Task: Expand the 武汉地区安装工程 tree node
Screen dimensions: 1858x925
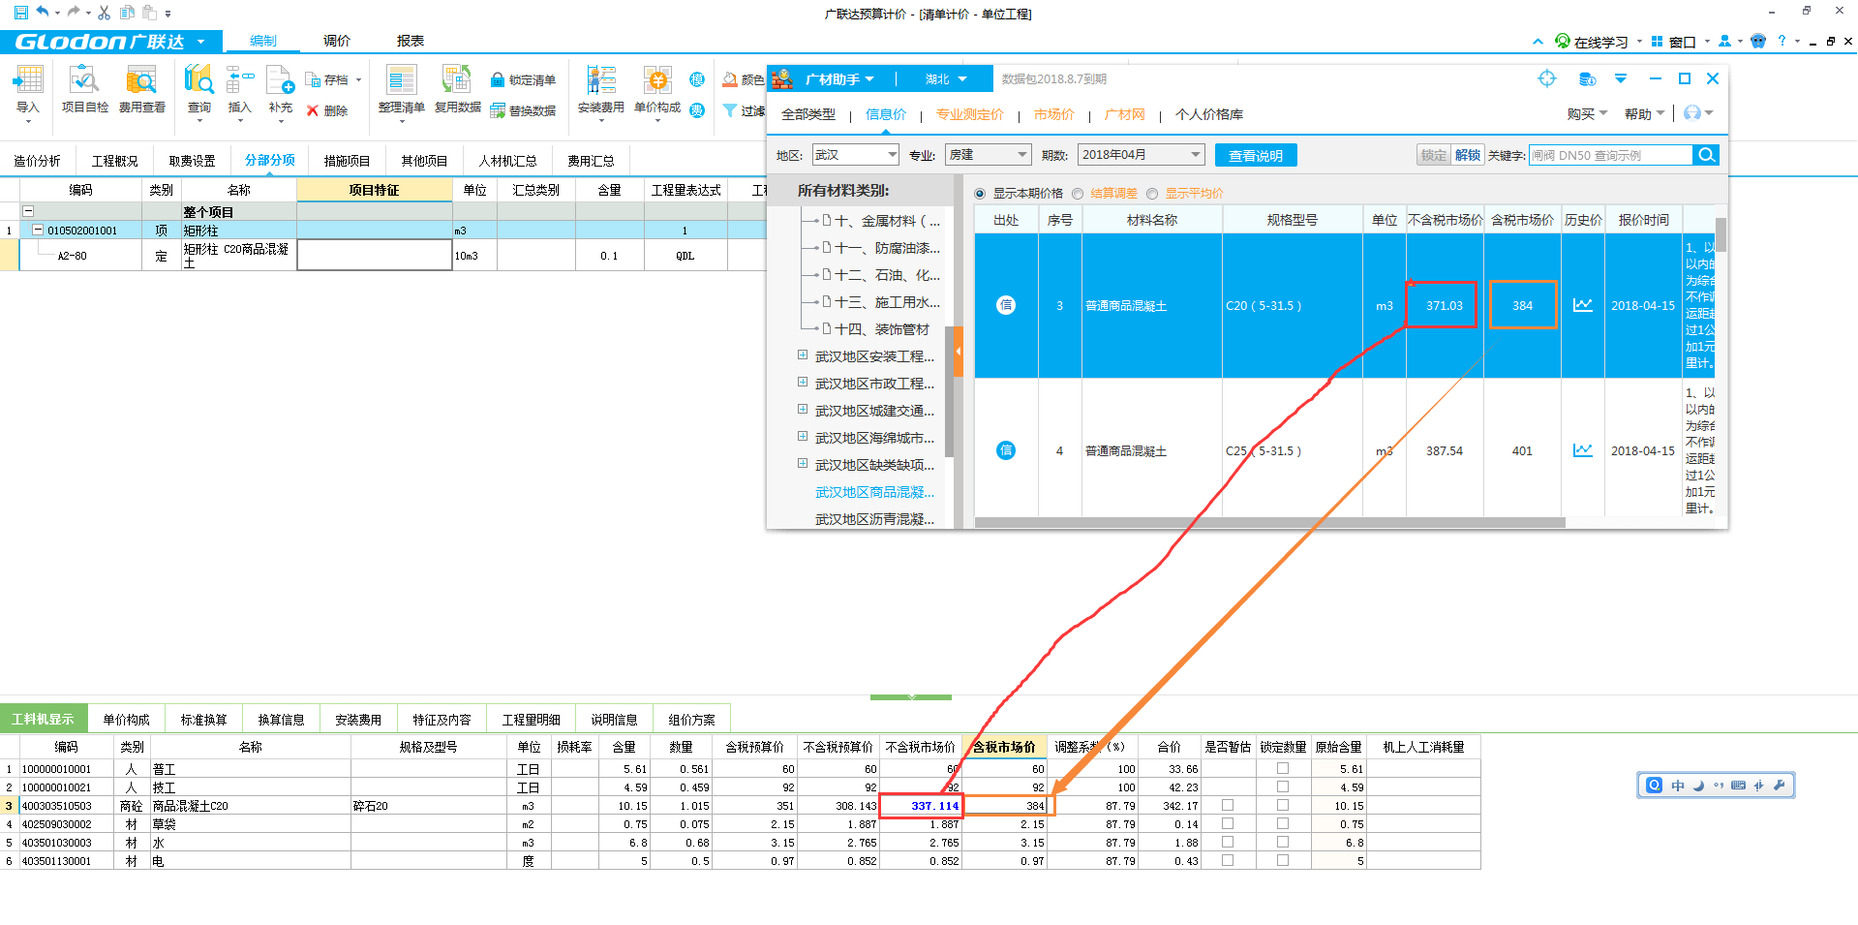Action: 803,355
